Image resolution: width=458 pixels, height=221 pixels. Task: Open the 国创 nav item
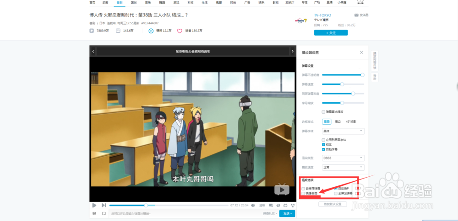click(x=134, y=2)
